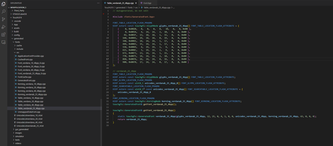Open the Extensions view icon
333x146 pixels.
click(x=3, y=35)
